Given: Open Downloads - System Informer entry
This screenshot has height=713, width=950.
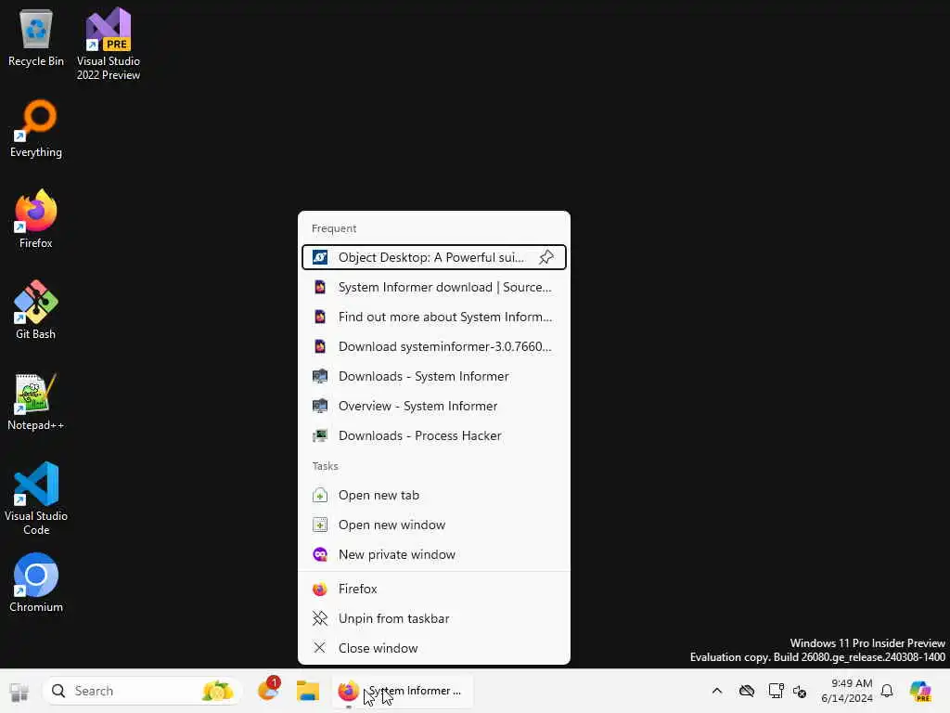Looking at the screenshot, I should (434, 376).
